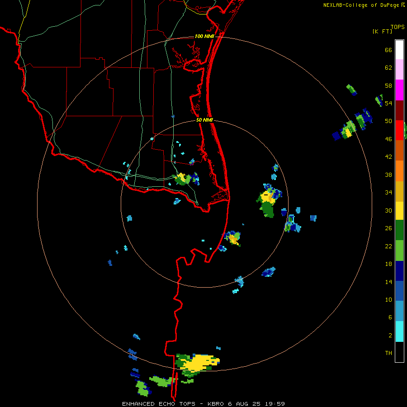The width and height of the screenshot is (407, 407).
Task: Click the light pink legend swatch
Action: pyautogui.click(x=399, y=70)
